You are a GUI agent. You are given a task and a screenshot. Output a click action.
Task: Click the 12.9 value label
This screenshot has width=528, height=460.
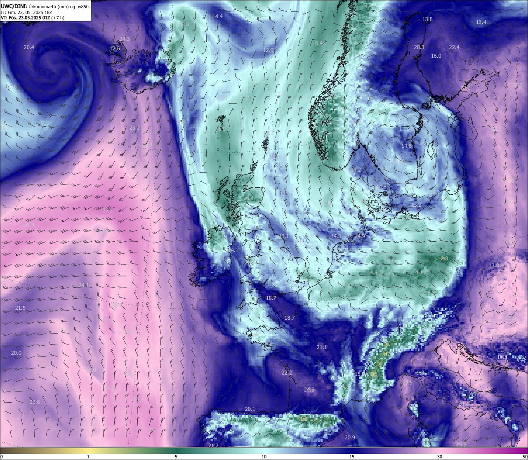268,50
